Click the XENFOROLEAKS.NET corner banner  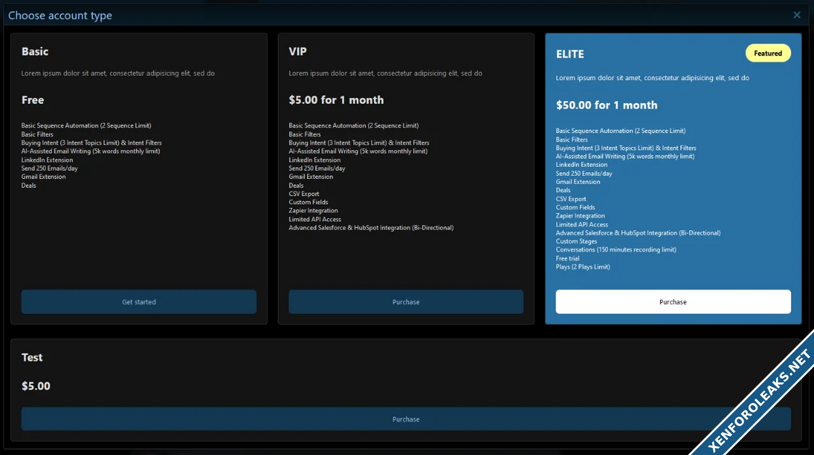pyautogui.click(x=760, y=400)
